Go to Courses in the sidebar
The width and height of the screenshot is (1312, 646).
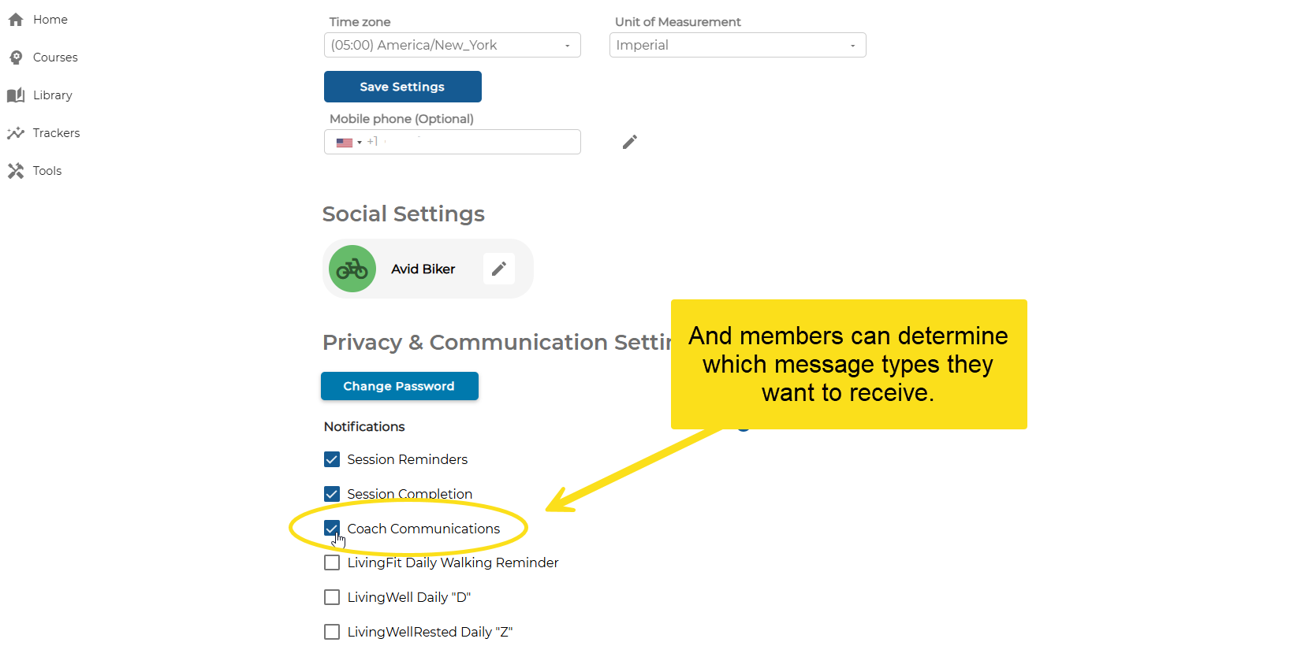(55, 58)
